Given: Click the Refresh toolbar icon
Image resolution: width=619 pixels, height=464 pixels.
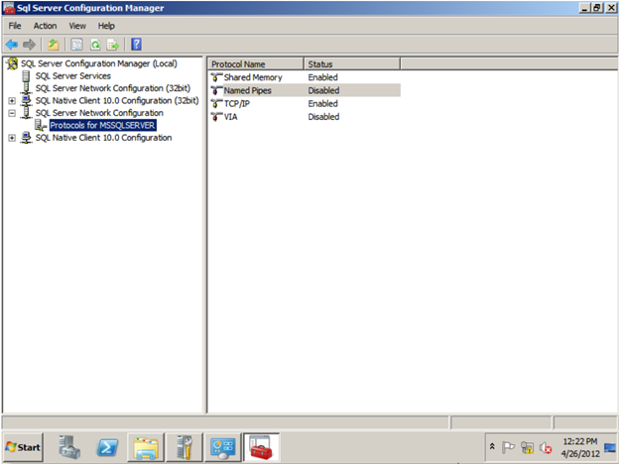Looking at the screenshot, I should coord(95,45).
